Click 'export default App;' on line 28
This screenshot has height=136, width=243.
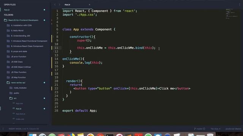pos(80,111)
